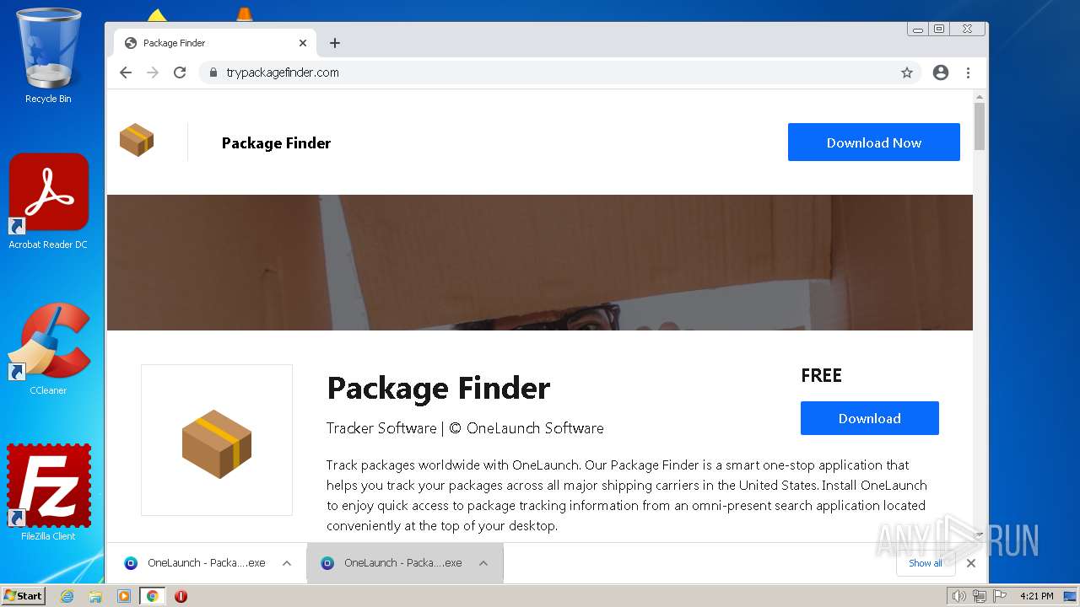The width and height of the screenshot is (1080, 607).
Task: Reload the Package Finder page
Action: click(x=180, y=73)
